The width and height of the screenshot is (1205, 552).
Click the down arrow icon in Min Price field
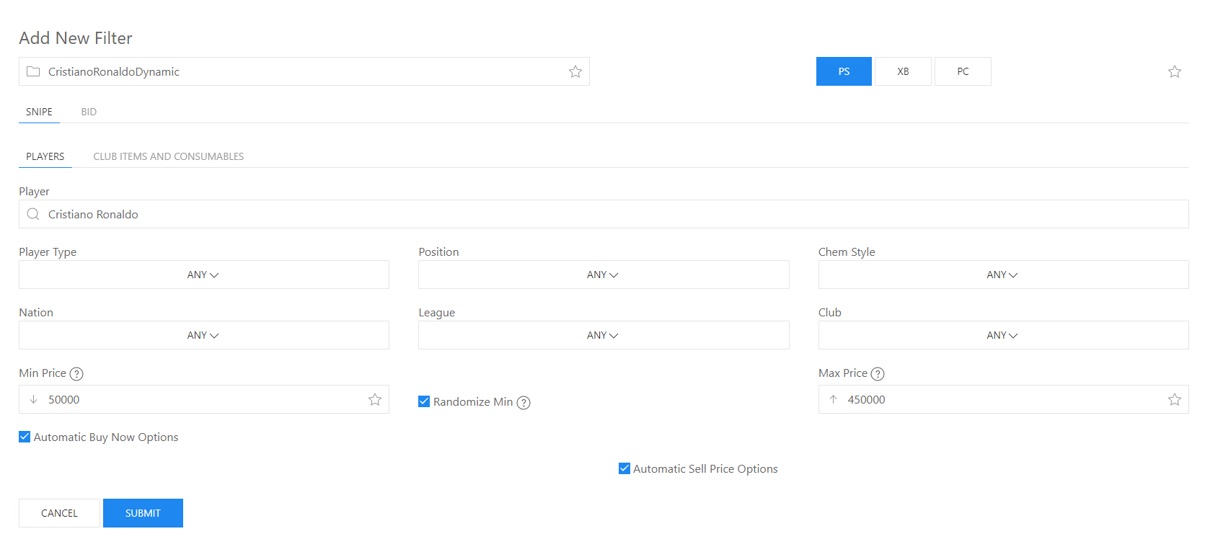tap(33, 399)
